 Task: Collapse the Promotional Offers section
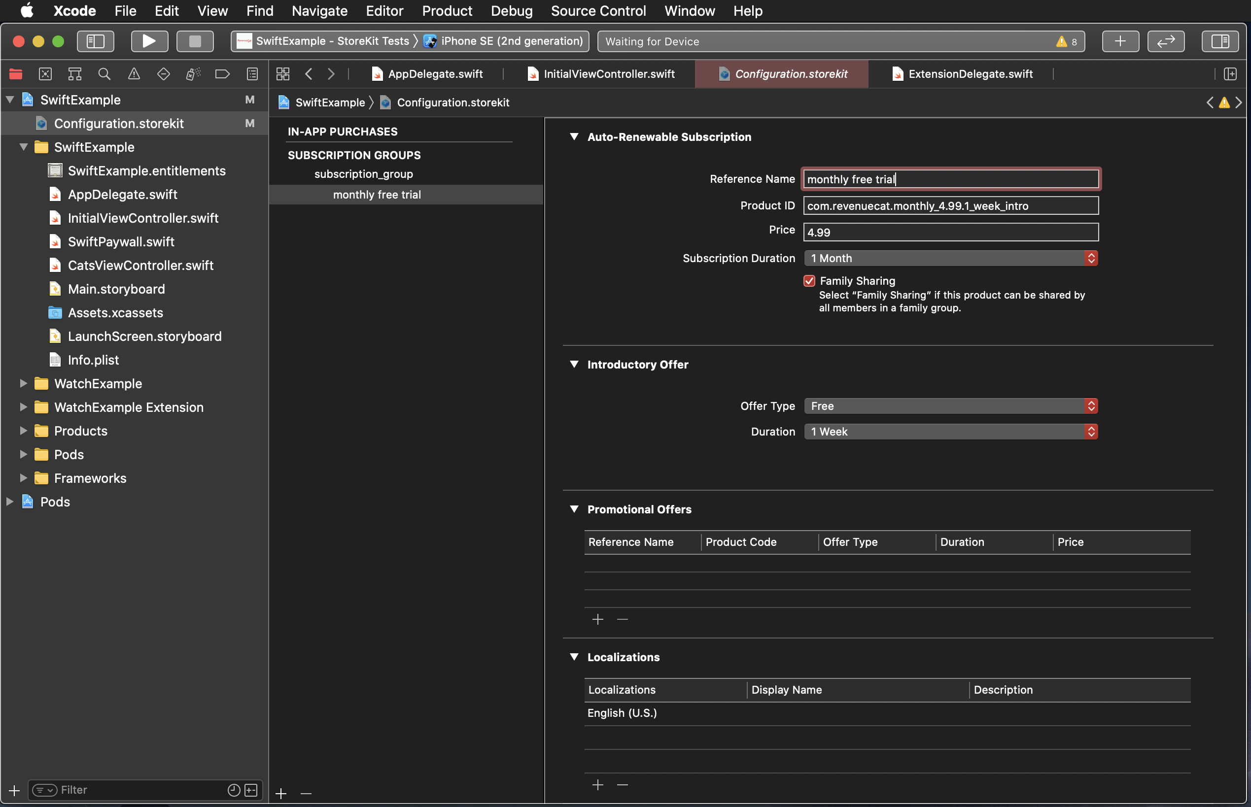(574, 509)
